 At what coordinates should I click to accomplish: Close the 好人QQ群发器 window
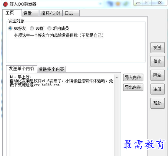(160, 3)
